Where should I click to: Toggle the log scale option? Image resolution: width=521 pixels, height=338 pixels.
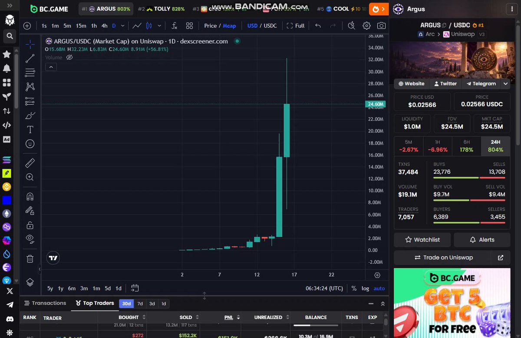tap(366, 288)
